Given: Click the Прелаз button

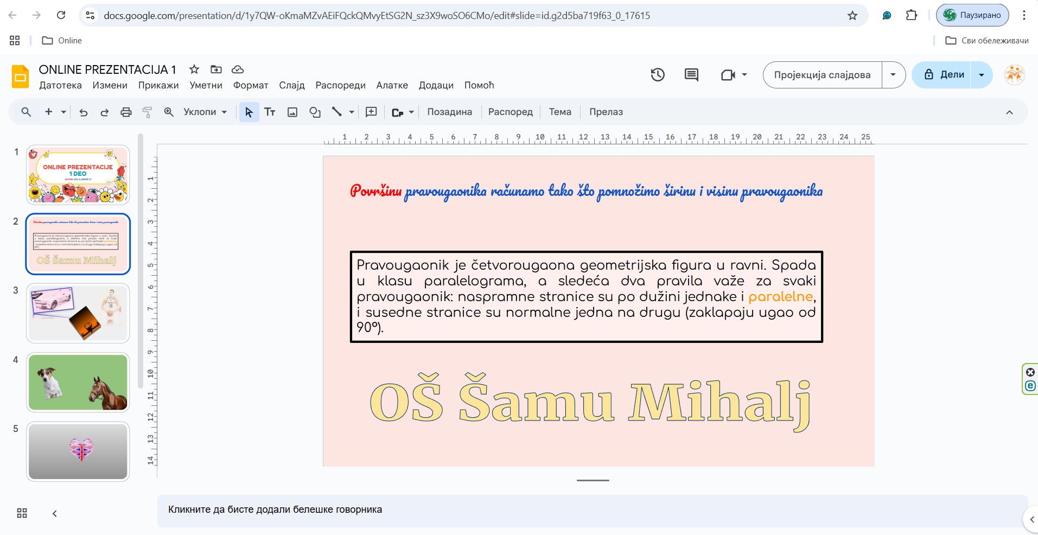Looking at the screenshot, I should click(606, 112).
